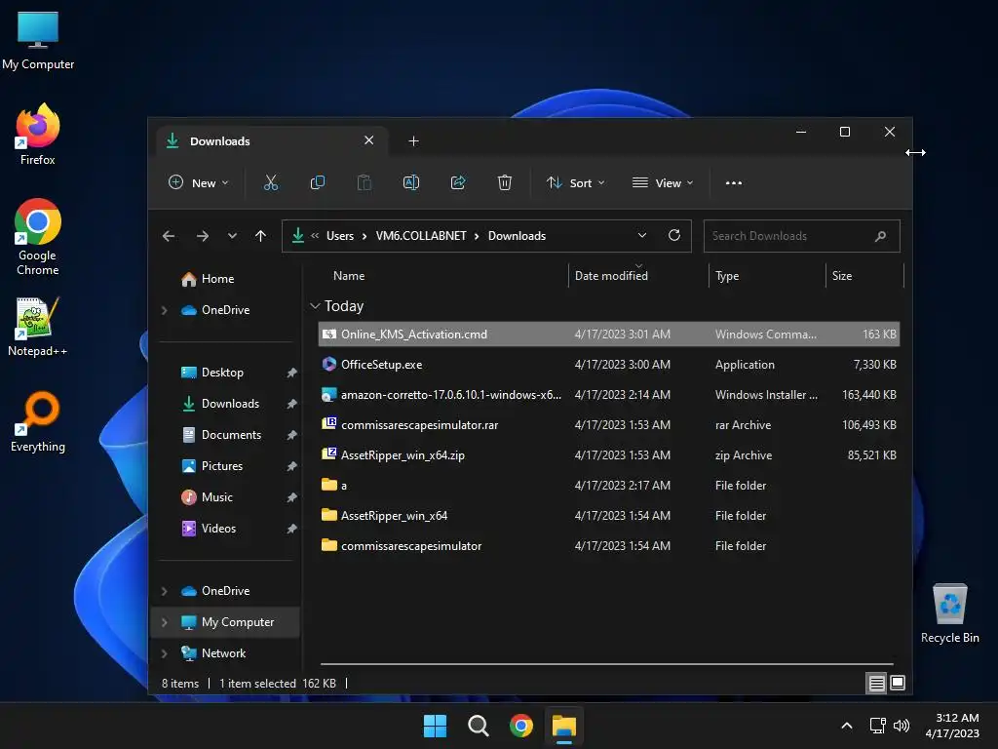Open Windows Start menu

coord(436,726)
